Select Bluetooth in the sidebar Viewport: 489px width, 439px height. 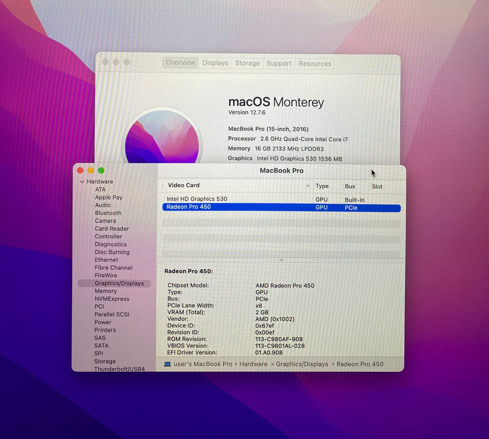tap(108, 213)
